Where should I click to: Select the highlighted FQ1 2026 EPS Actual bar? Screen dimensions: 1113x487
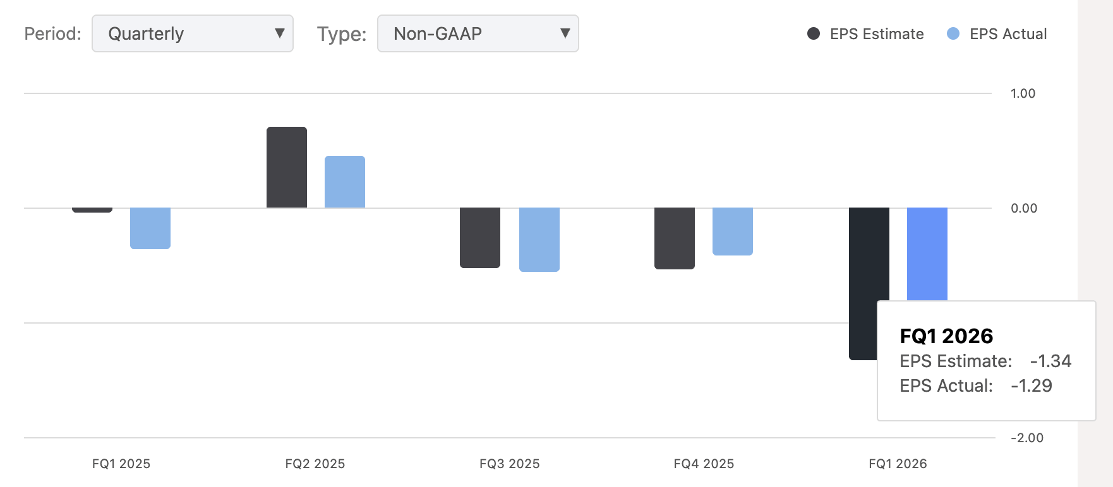click(x=927, y=254)
